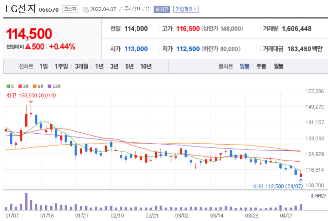Click the 01/27 date axis label
This screenshot has height=221, width=328.
[x=82, y=216]
